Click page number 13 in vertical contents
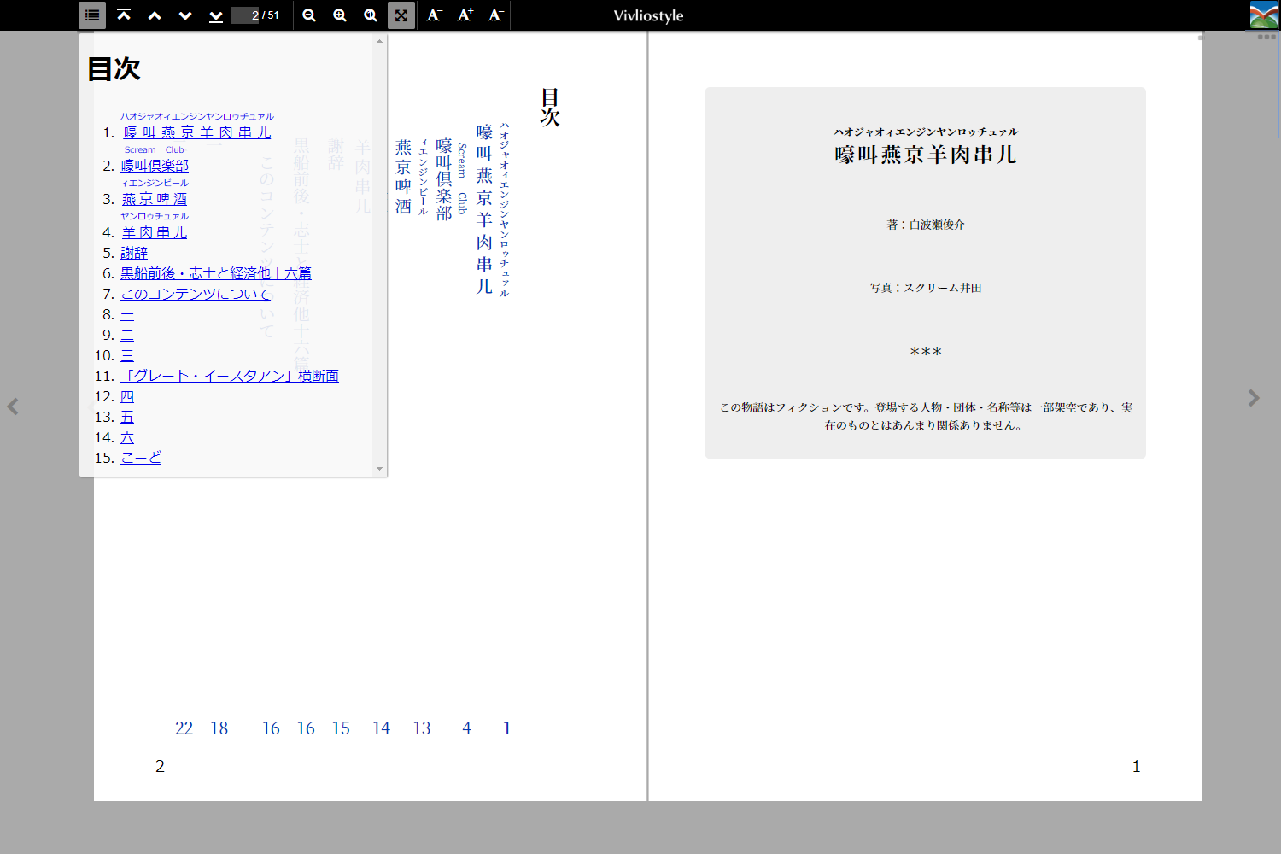 point(422,728)
